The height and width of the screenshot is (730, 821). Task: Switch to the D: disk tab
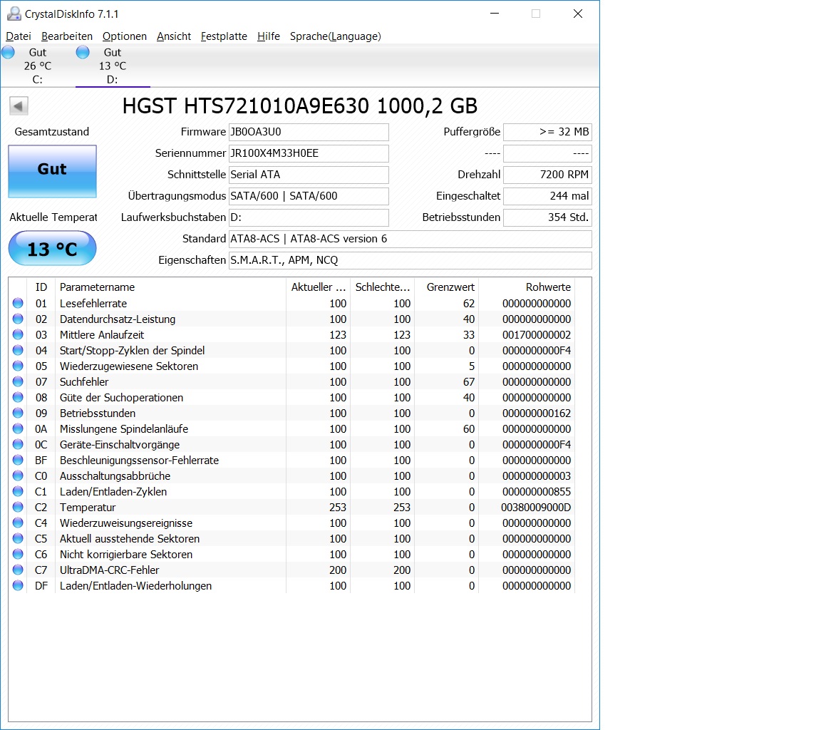click(113, 66)
